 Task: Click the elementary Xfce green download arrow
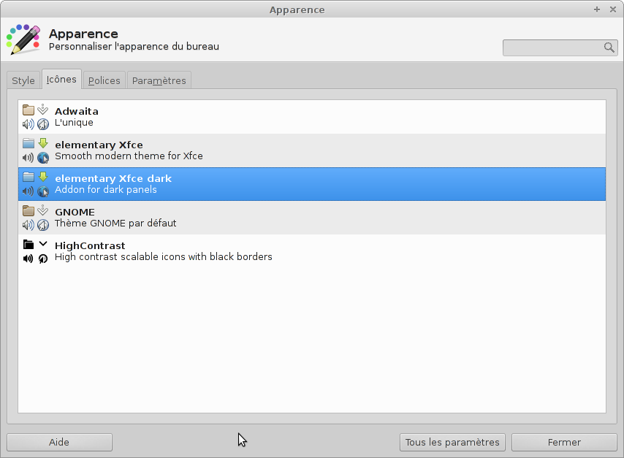click(43, 143)
